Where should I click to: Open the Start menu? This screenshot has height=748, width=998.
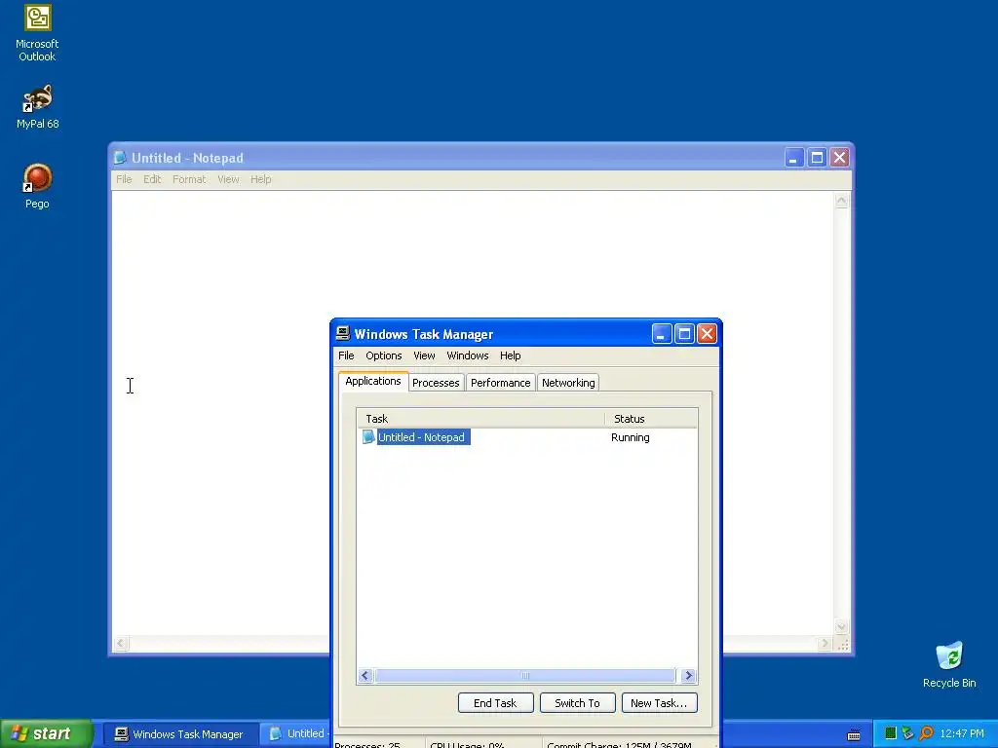[47, 733]
